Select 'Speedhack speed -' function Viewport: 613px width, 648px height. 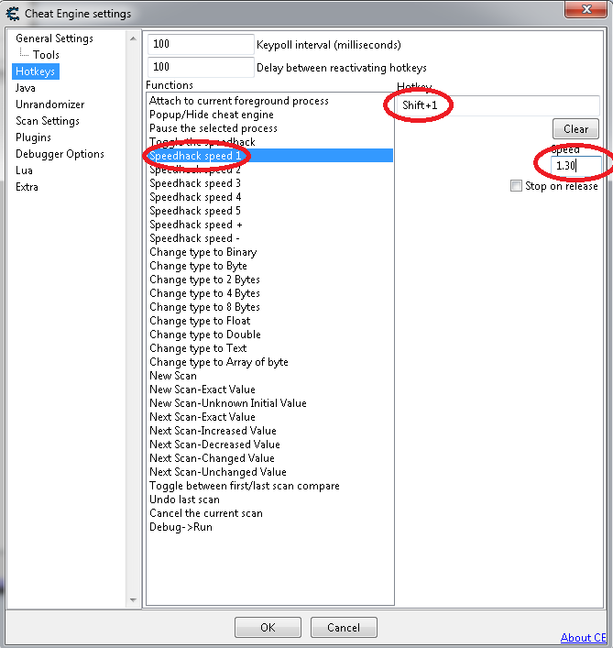(x=270, y=238)
